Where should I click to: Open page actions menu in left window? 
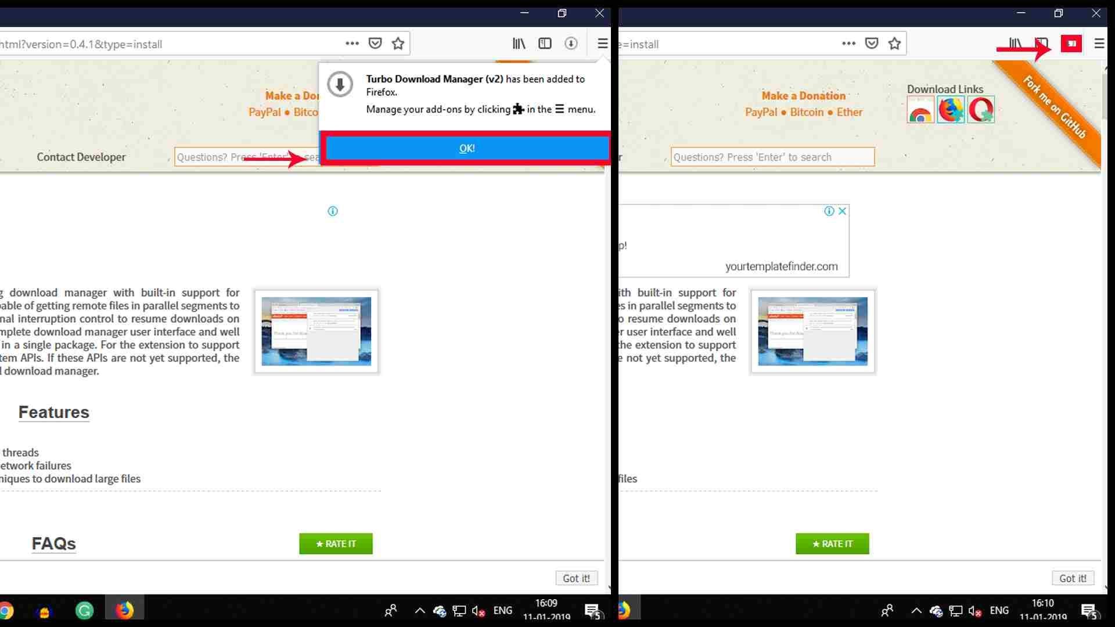tap(352, 44)
